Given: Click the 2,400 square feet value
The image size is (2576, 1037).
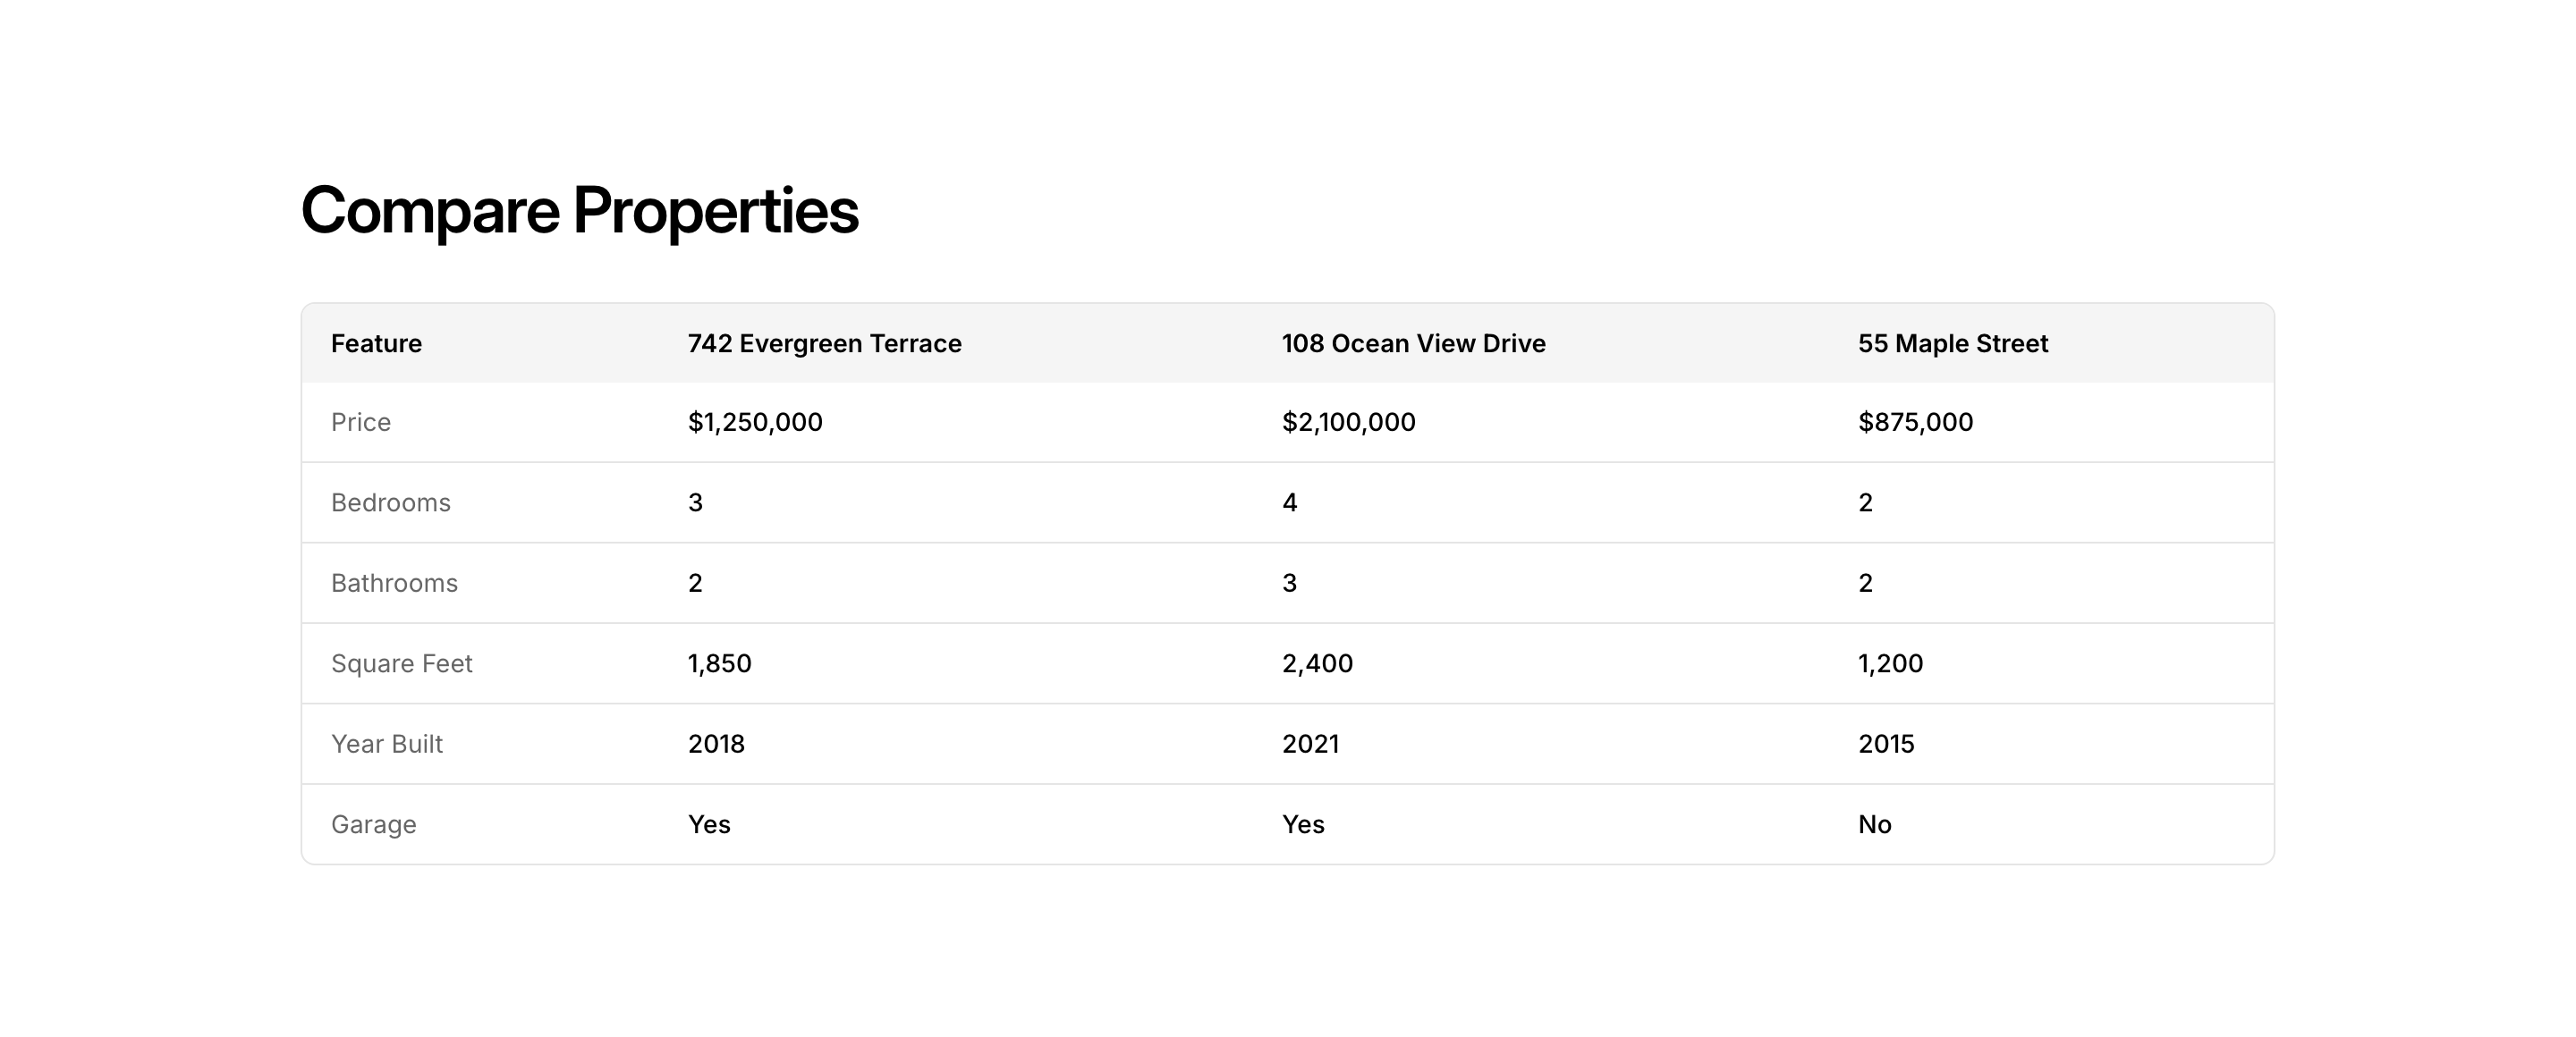Looking at the screenshot, I should (1317, 663).
